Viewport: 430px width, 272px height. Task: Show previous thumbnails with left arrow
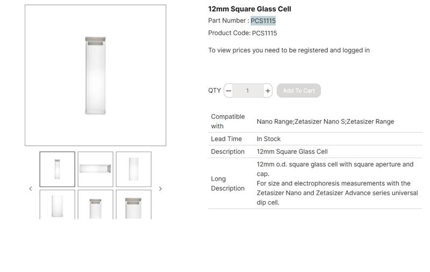tap(30, 189)
